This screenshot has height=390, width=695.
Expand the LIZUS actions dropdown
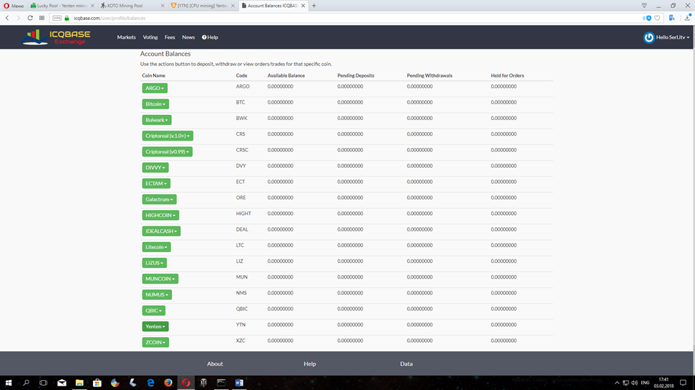155,263
